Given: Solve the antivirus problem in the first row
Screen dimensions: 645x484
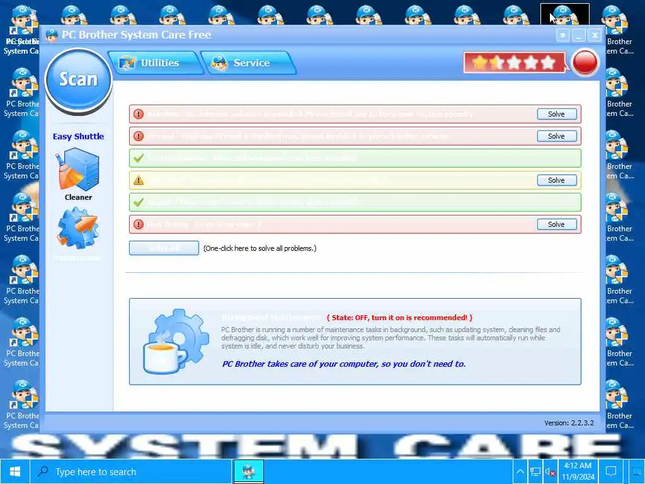Looking at the screenshot, I should coord(557,114).
